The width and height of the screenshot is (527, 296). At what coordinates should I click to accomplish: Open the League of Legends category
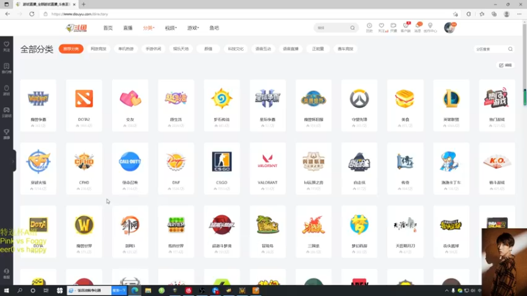[451, 105]
